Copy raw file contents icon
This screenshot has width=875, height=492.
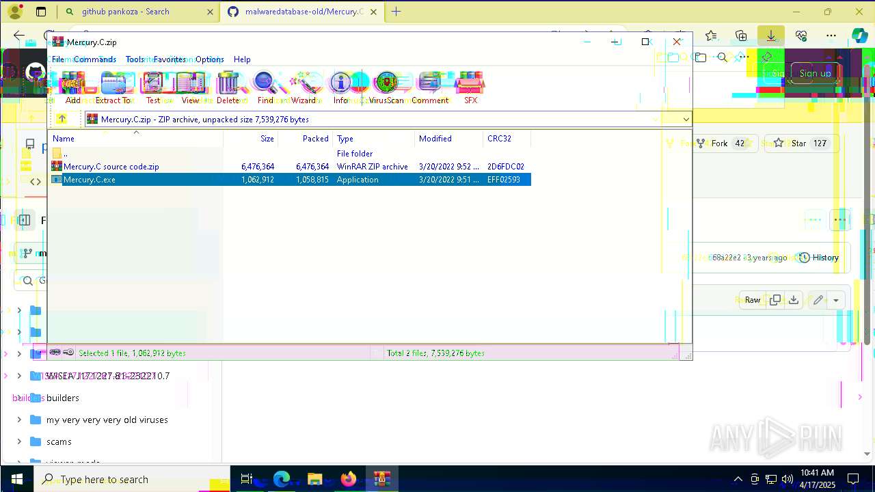(775, 300)
